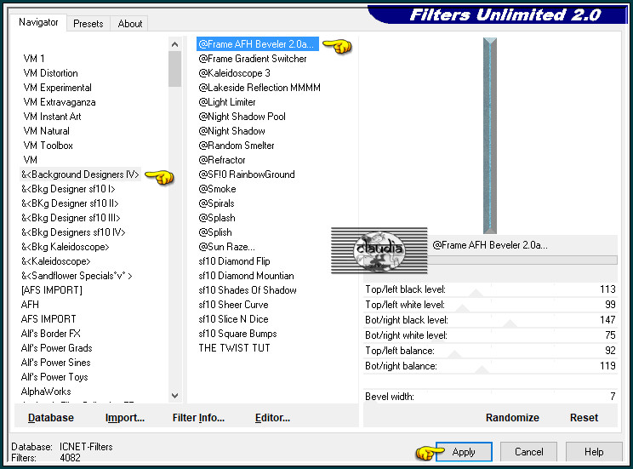Select @SF!0 RainbowGround filter
Viewport: 633px width, 469px height.
pos(247,174)
